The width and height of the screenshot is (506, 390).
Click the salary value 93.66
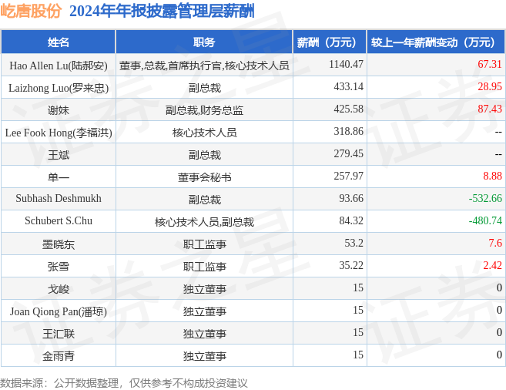[351, 198]
